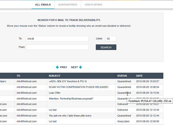This screenshot has height=125, width=173.
Task: Go to next page with NEXT link
Action: 74,67
